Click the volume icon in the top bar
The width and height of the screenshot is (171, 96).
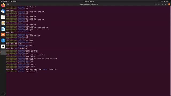(165, 1)
